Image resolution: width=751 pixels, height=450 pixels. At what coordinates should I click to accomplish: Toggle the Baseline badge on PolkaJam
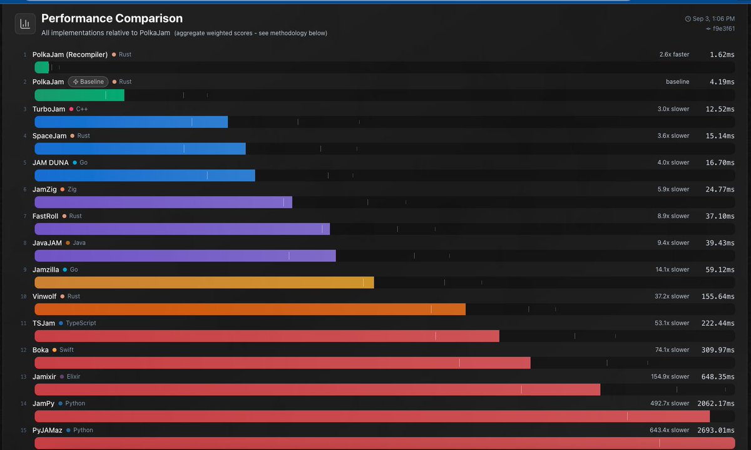88,81
